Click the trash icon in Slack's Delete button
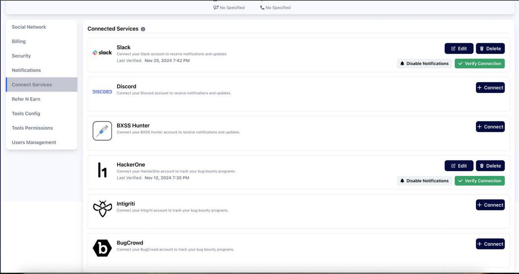Image resolution: width=519 pixels, height=274 pixels. coord(482,49)
